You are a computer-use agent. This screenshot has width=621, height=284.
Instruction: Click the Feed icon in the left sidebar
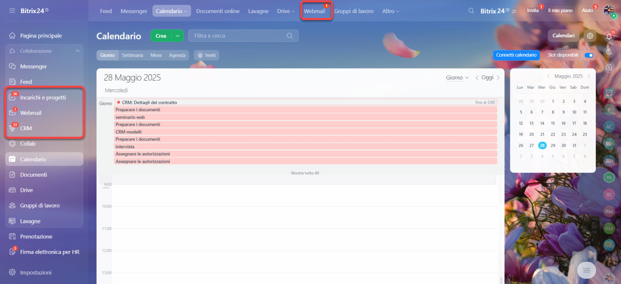13,82
